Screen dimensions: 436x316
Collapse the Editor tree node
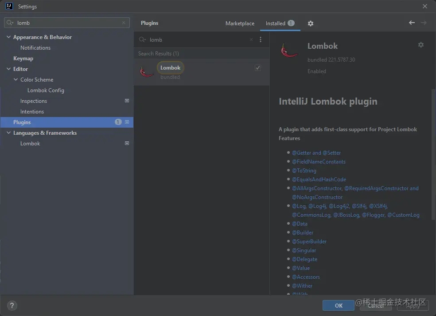tap(8, 69)
